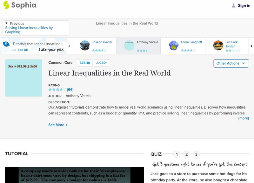Expand description with See More +
Image resolution: width=254 pixels, height=183 pixels.
coord(58,125)
